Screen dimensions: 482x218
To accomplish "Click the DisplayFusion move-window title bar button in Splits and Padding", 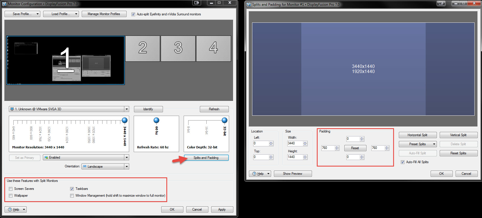I will point(441,3).
